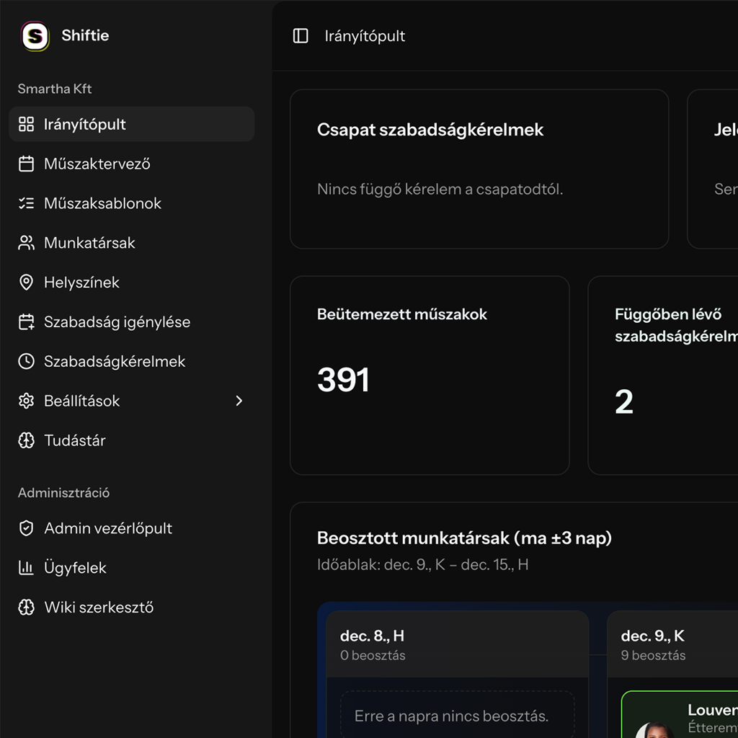Image resolution: width=738 pixels, height=738 pixels.
Task: Click the Műszaksablonok checklist icon
Action: (x=27, y=203)
